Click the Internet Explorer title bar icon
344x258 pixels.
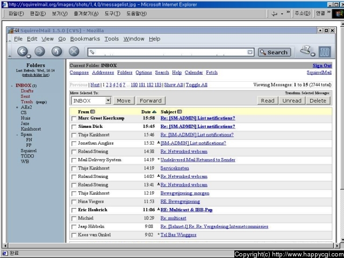click(x=5, y=4)
